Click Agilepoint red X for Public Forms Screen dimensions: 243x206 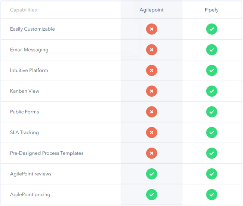[151, 112]
